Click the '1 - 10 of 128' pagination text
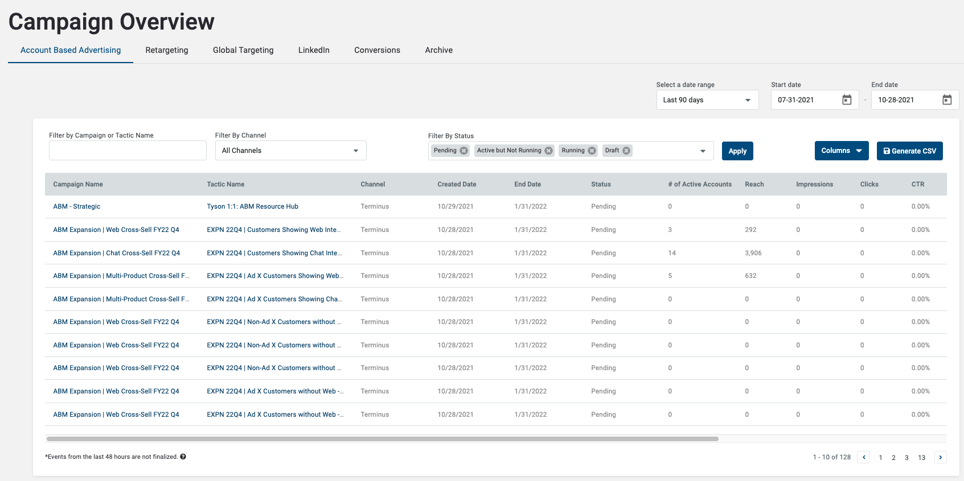Viewport: 964px width, 481px height. pos(832,457)
